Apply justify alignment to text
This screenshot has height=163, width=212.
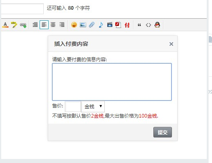coord(35,25)
